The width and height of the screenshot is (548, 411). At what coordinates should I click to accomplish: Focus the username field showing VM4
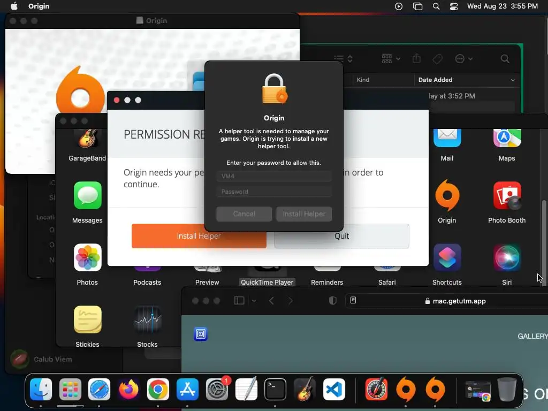tap(274, 176)
